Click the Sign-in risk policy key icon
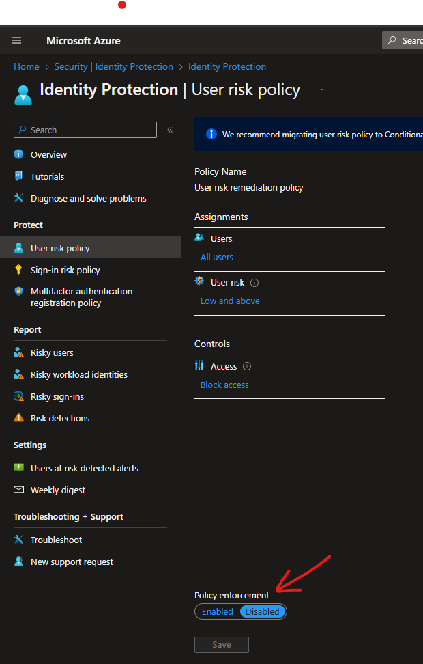This screenshot has width=423, height=664. tap(18, 269)
